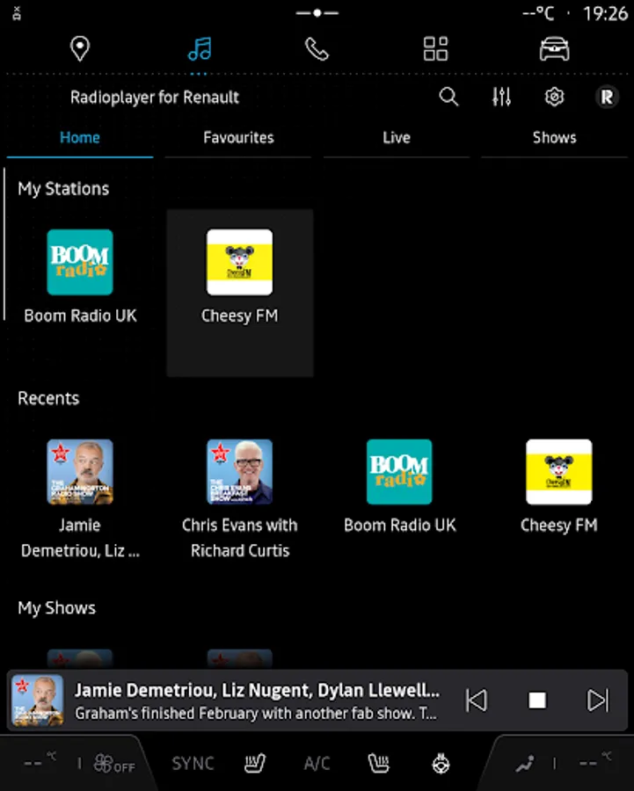Screen dimensions: 634x791
Task: Open now playing title Jamie Demetriou, Liz Nugent
Action: point(257,690)
